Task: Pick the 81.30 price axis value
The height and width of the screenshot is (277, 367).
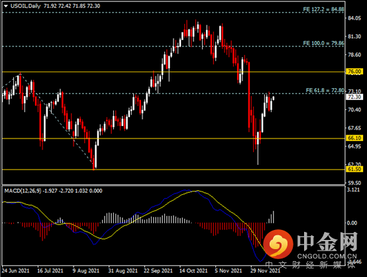Action: [x=354, y=36]
